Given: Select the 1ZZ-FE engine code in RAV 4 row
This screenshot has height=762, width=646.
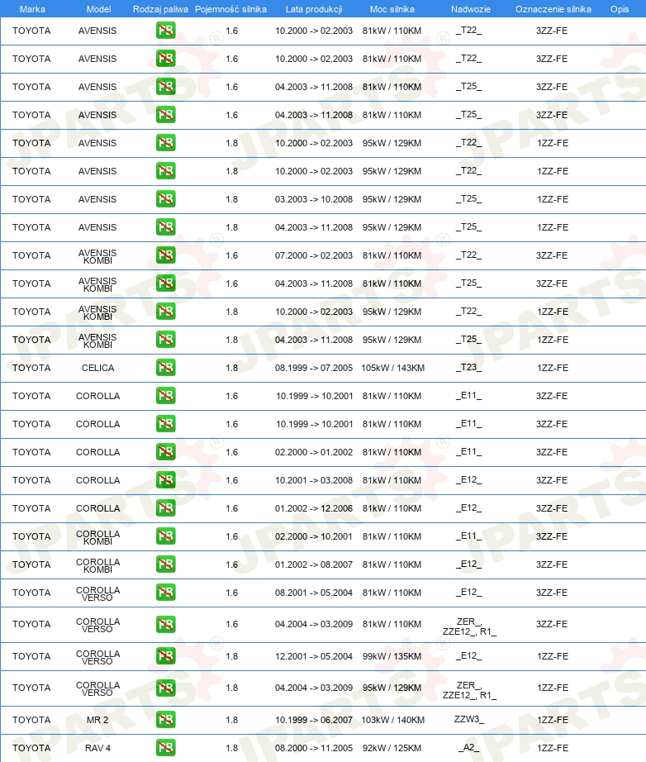Looking at the screenshot, I should [x=553, y=748].
